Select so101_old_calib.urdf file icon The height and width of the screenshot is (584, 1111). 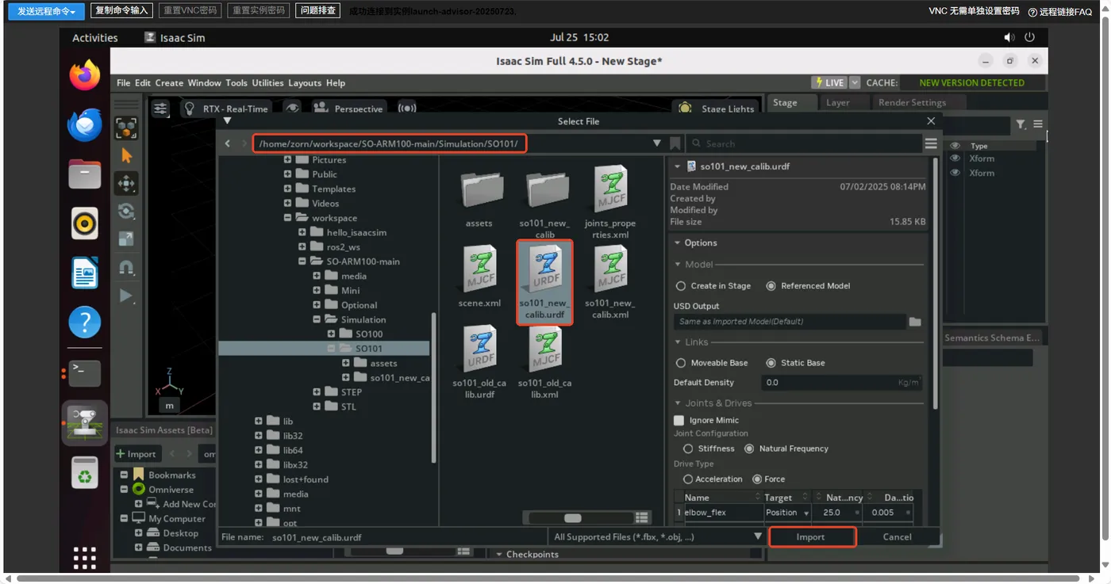point(479,361)
